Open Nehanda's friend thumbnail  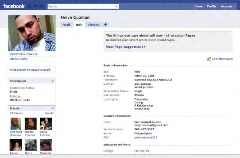(46, 145)
